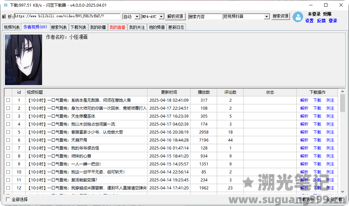Click the author avatar thumbnail

point(24,60)
